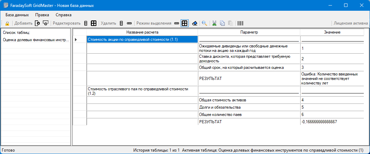Click the lock icon in toolbar

point(7,24)
